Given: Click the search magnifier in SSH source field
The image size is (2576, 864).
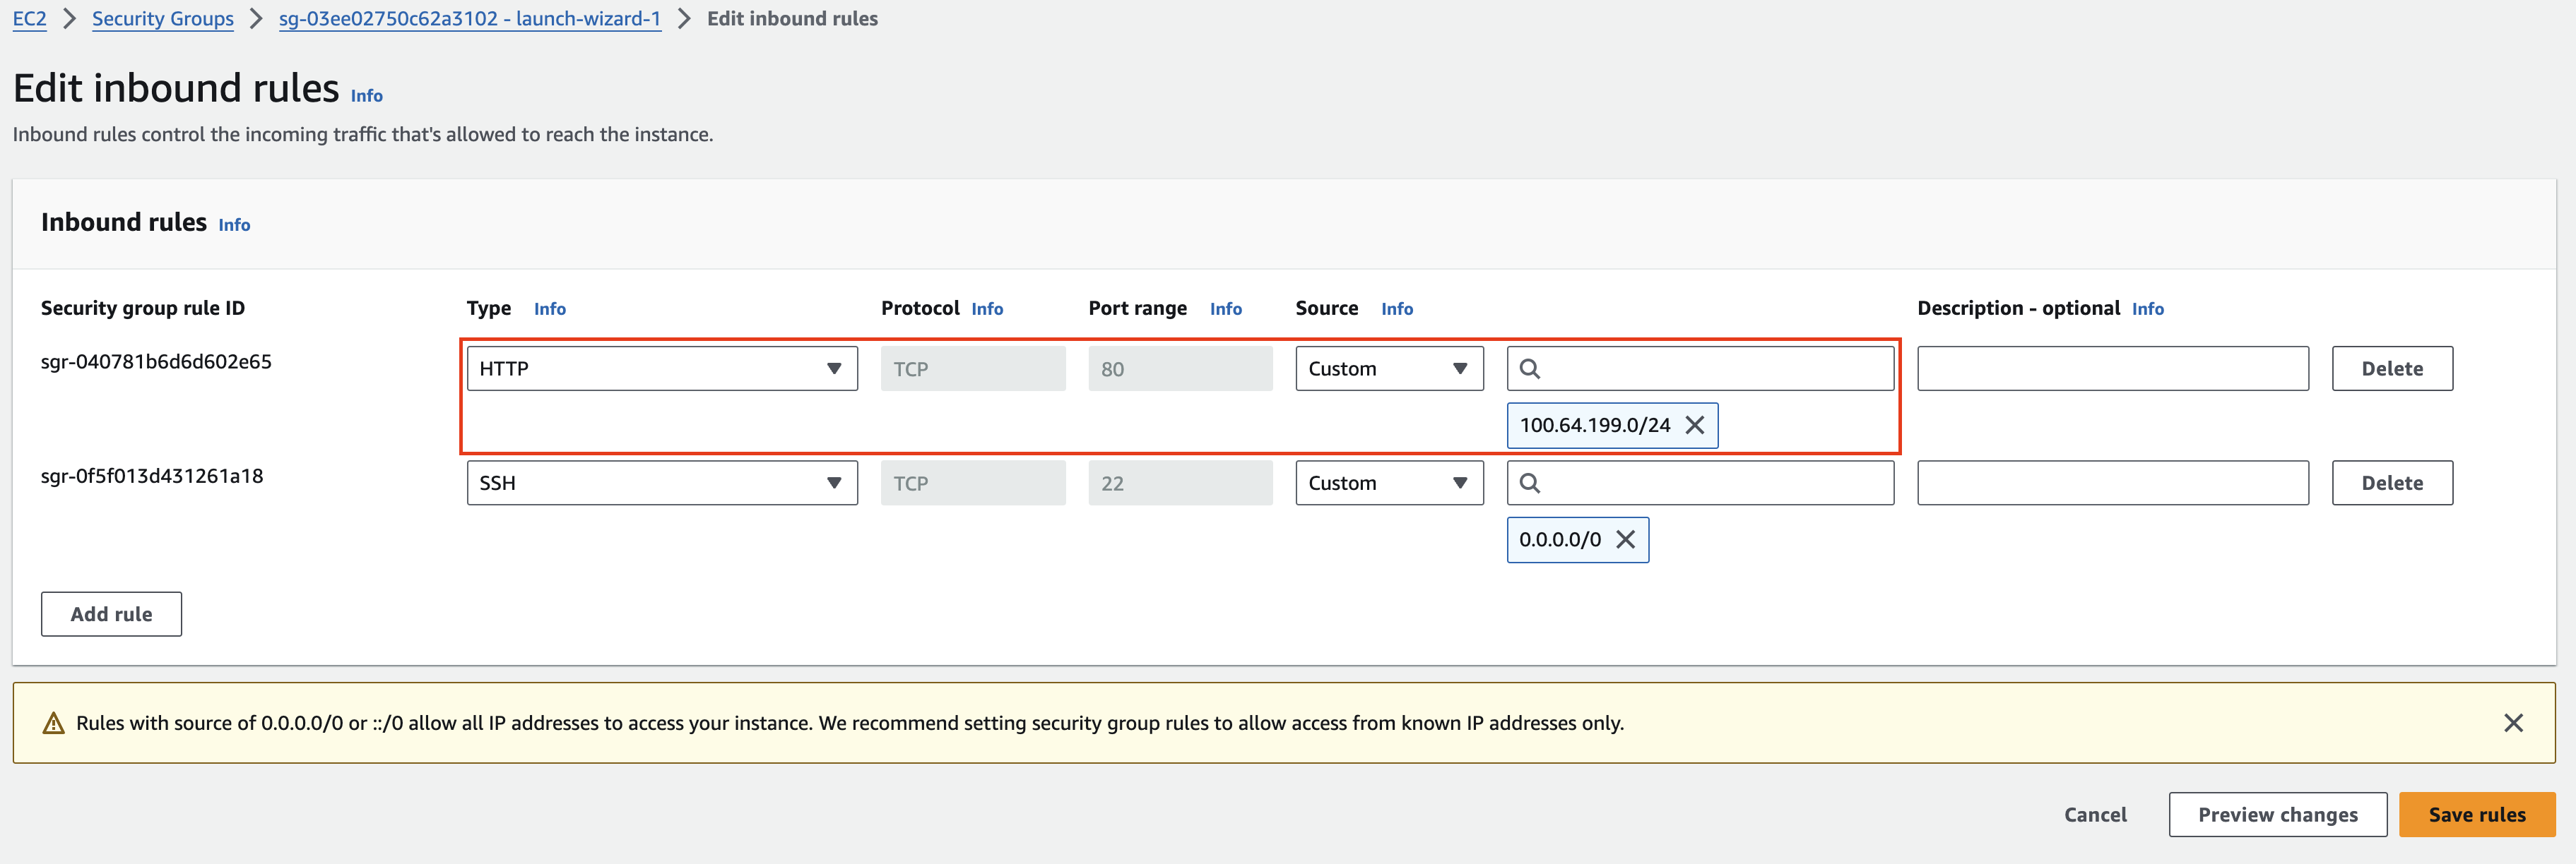Looking at the screenshot, I should click(x=1530, y=482).
